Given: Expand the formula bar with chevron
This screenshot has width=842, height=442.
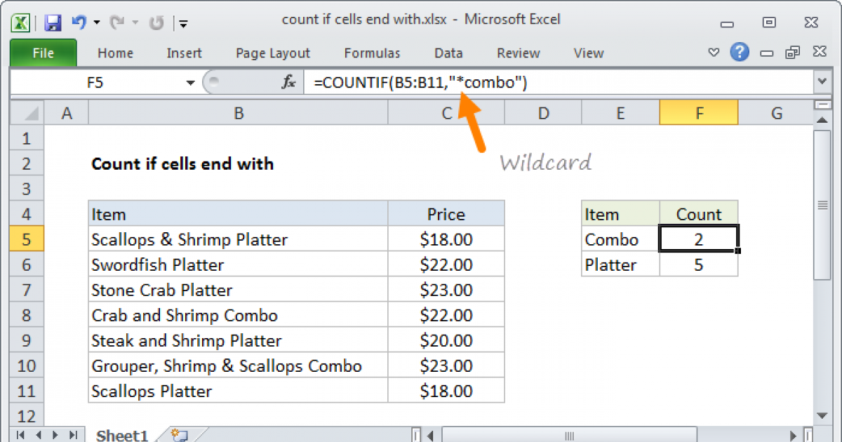Looking at the screenshot, I should tap(822, 83).
